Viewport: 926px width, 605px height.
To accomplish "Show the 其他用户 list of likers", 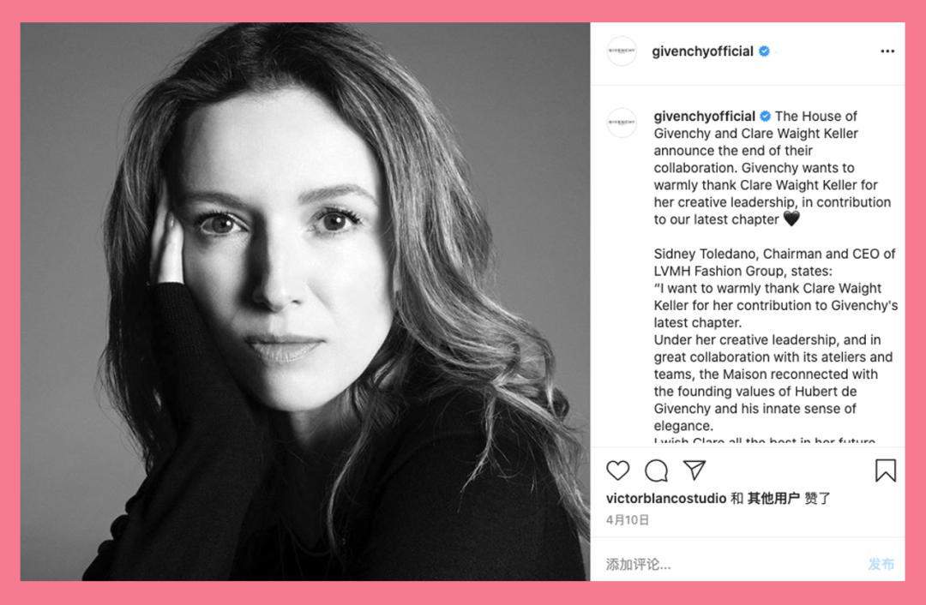I will [773, 499].
